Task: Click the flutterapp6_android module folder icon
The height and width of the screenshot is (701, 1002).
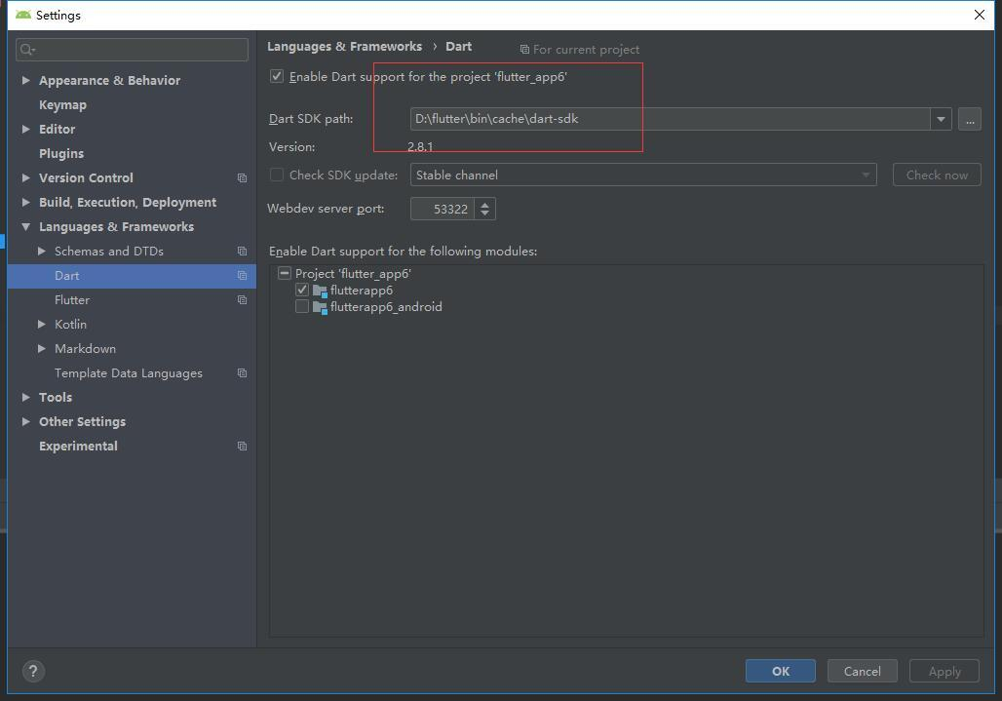Action: 320,307
